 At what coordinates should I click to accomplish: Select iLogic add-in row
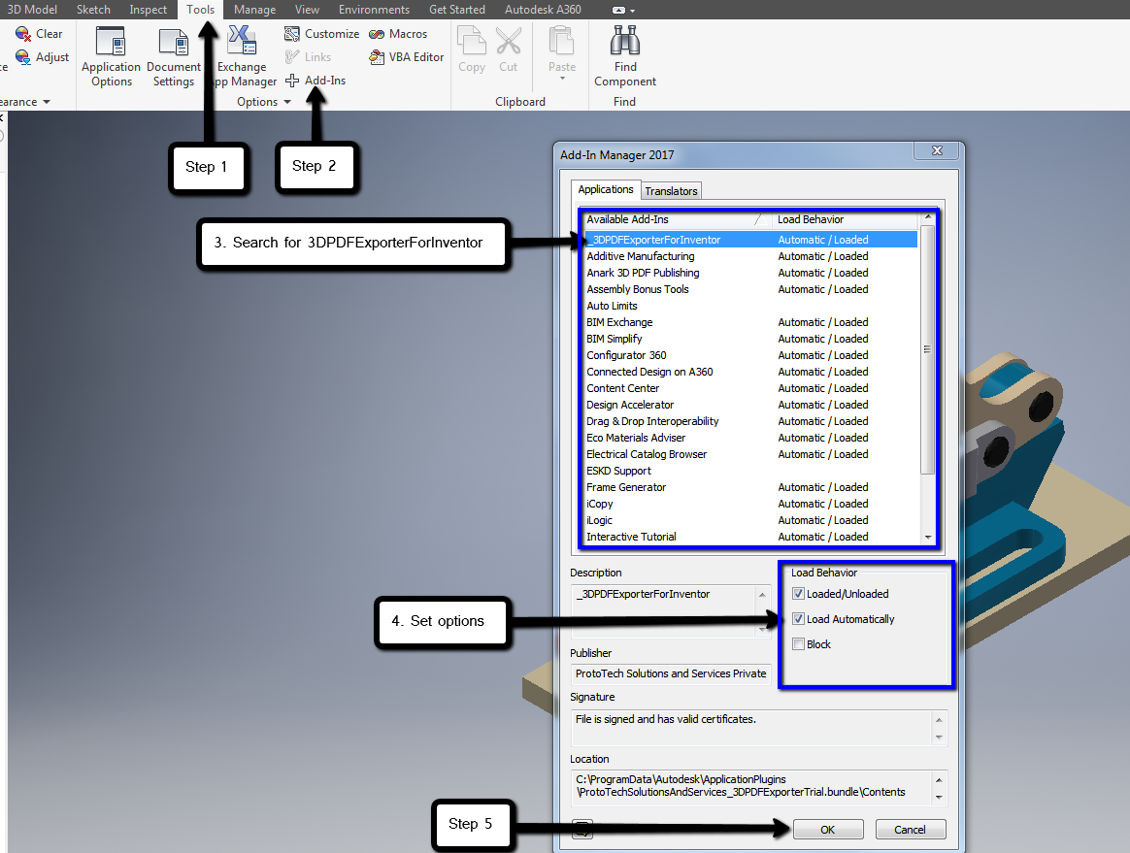pyautogui.click(x=749, y=520)
